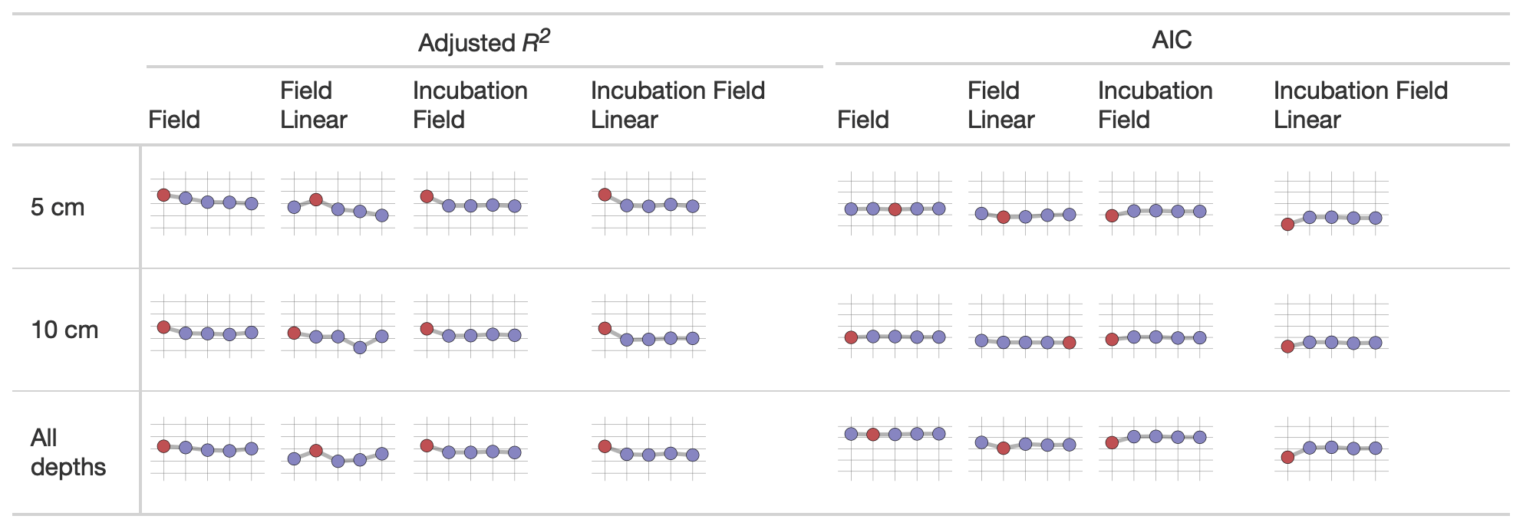Open the 10 cm Field sparkline under AIC
Image resolution: width=1523 pixels, height=529 pixels.
895,327
